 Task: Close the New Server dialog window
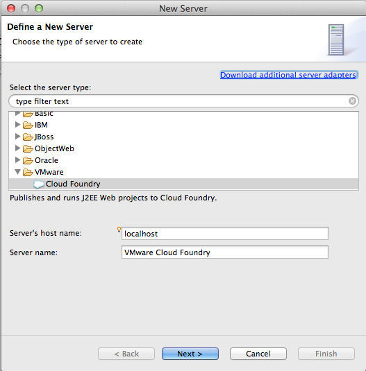[x=11, y=8]
